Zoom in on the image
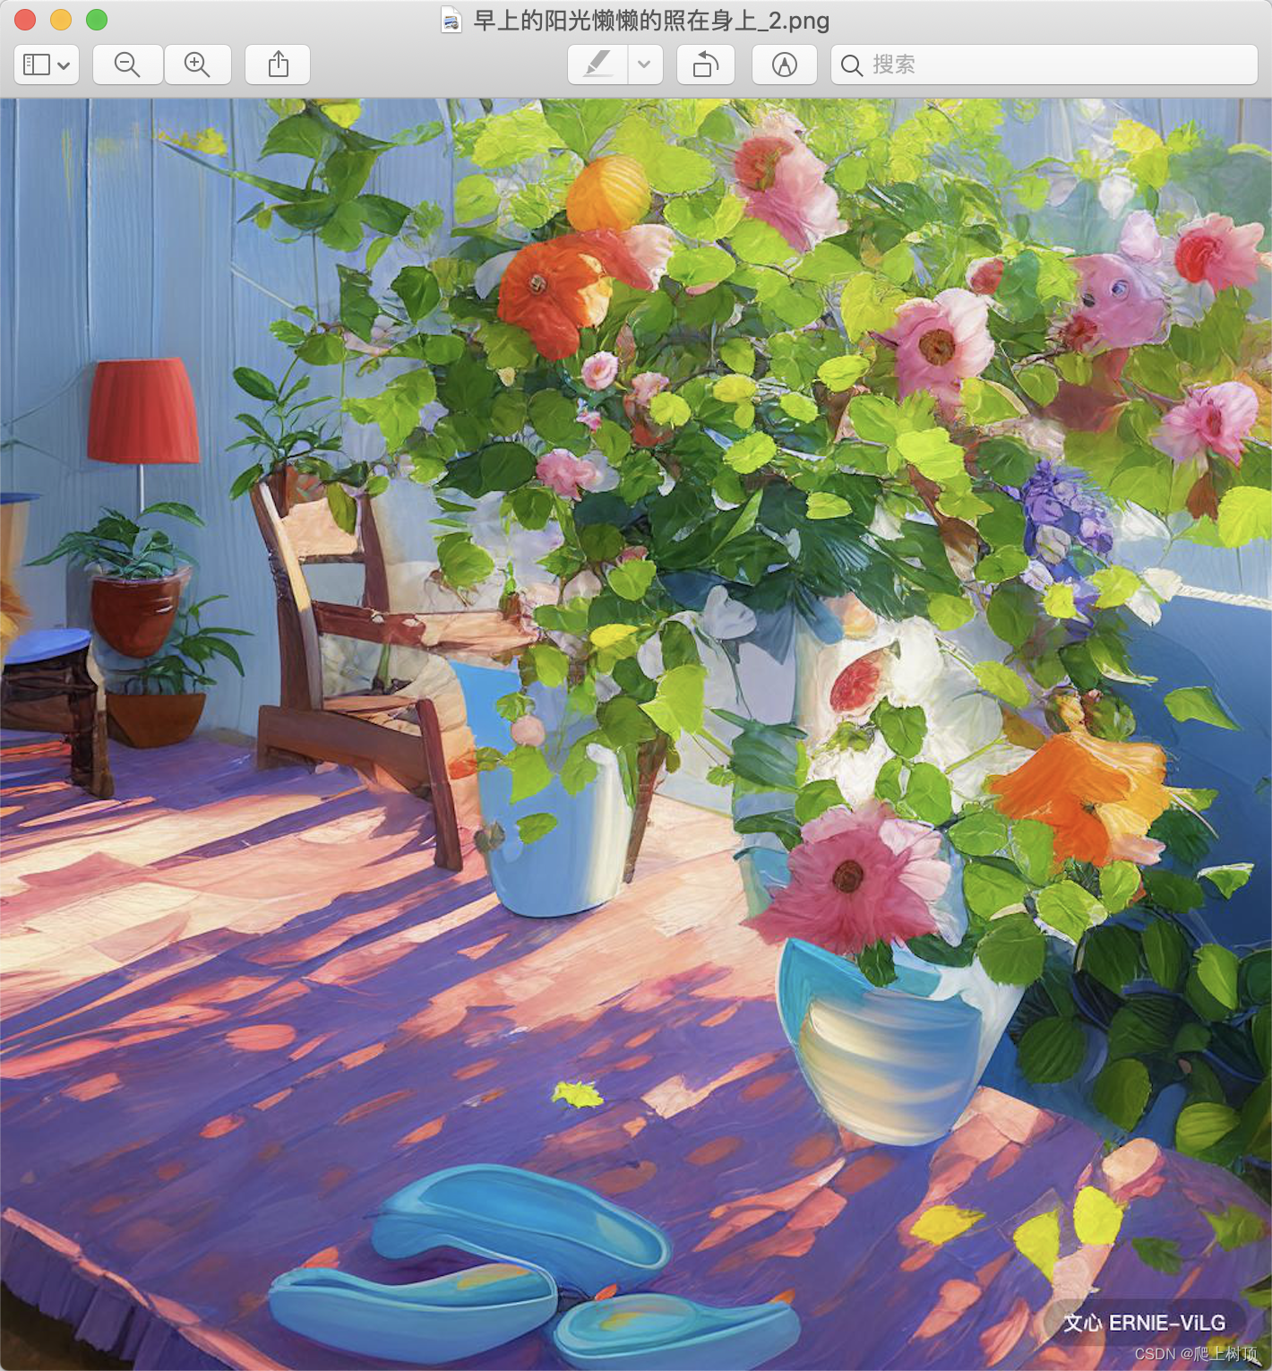This screenshot has height=1371, width=1272. [x=197, y=65]
